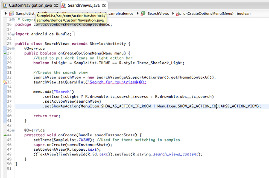Click the "return true;" statement
269x178 pixels.
pos(47,116)
